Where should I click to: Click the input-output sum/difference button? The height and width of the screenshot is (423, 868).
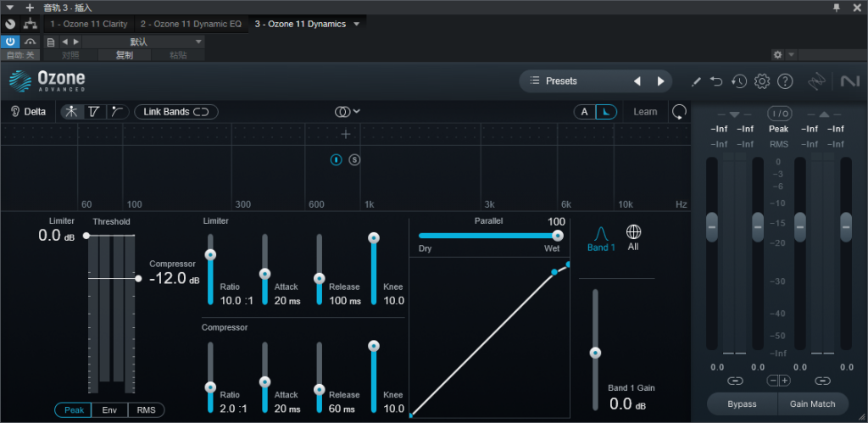click(x=779, y=381)
